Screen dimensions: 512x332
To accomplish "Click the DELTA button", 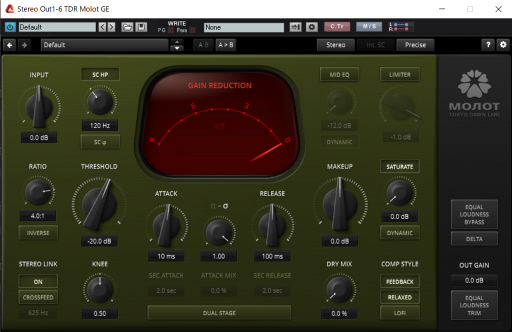I will pyautogui.click(x=474, y=239).
